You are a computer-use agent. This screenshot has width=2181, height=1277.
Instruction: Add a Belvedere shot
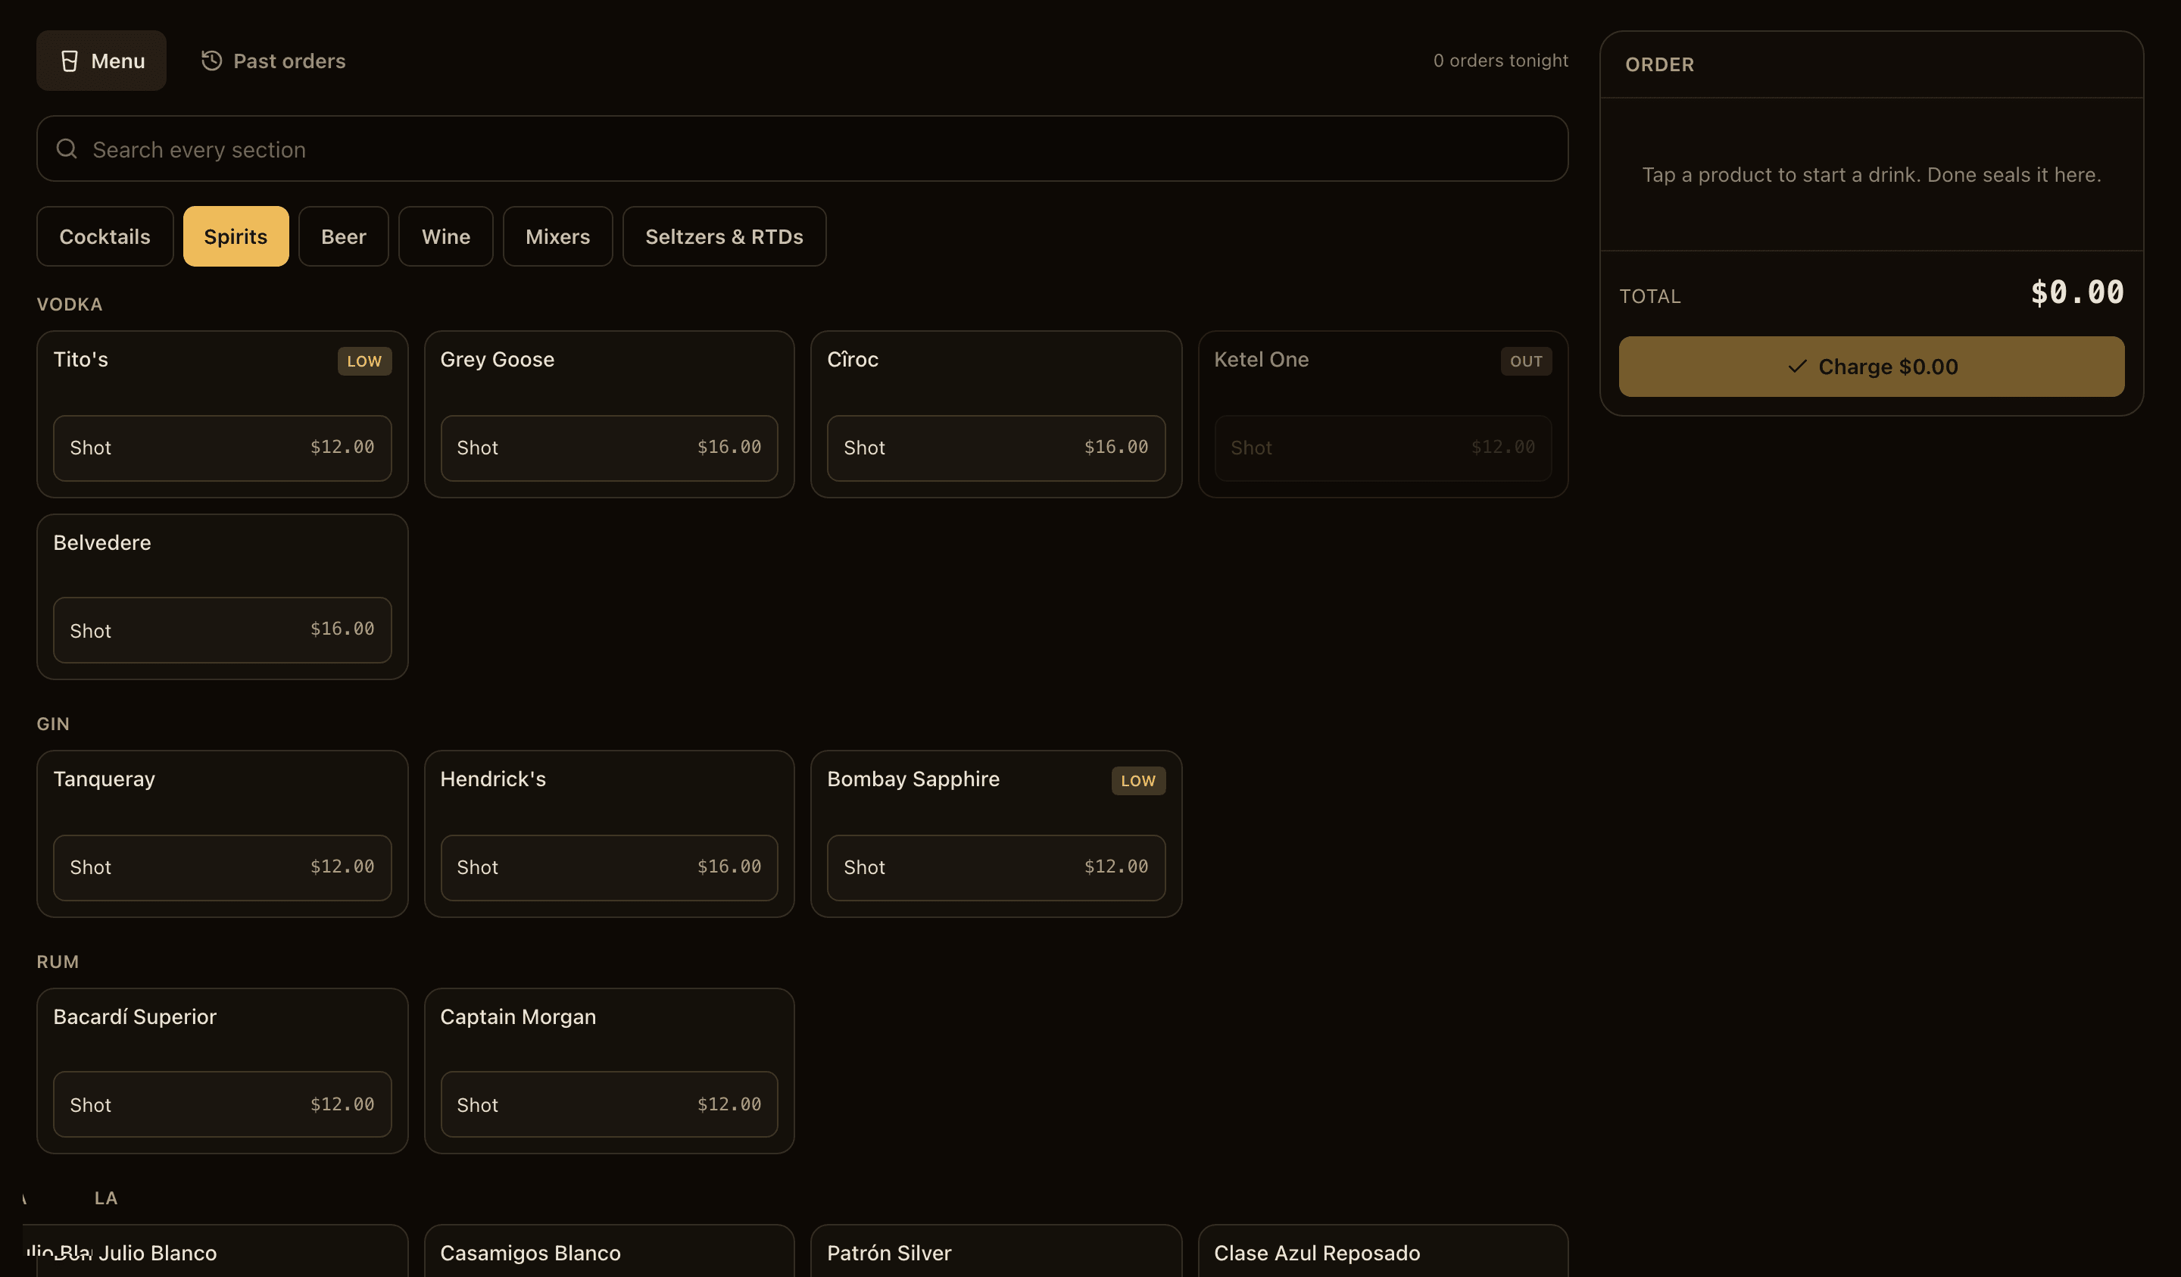223,630
